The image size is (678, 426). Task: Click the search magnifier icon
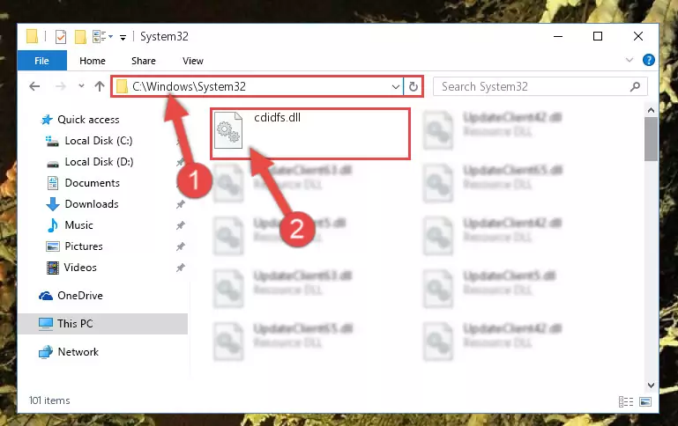point(635,86)
